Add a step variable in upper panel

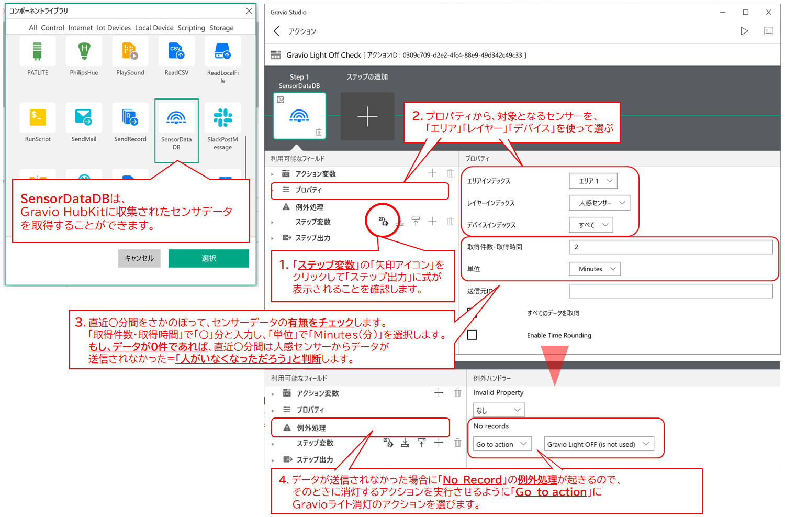[432, 222]
